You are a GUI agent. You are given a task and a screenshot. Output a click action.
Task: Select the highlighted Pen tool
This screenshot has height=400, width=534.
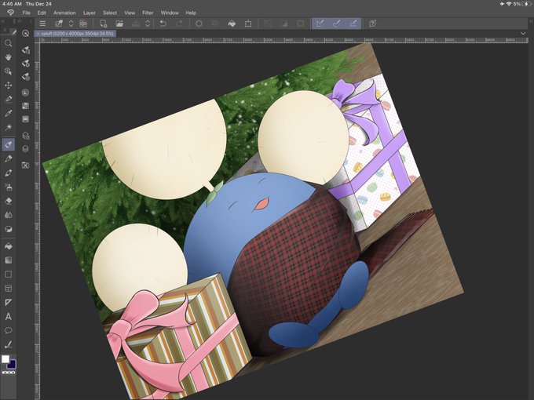pyautogui.click(x=9, y=144)
